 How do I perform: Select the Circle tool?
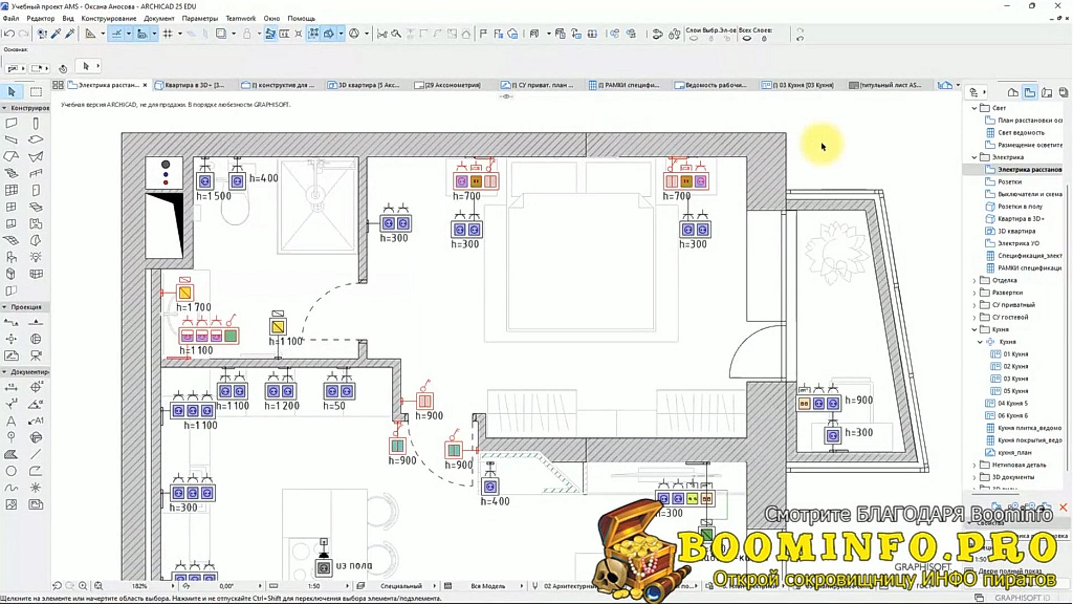(11, 471)
